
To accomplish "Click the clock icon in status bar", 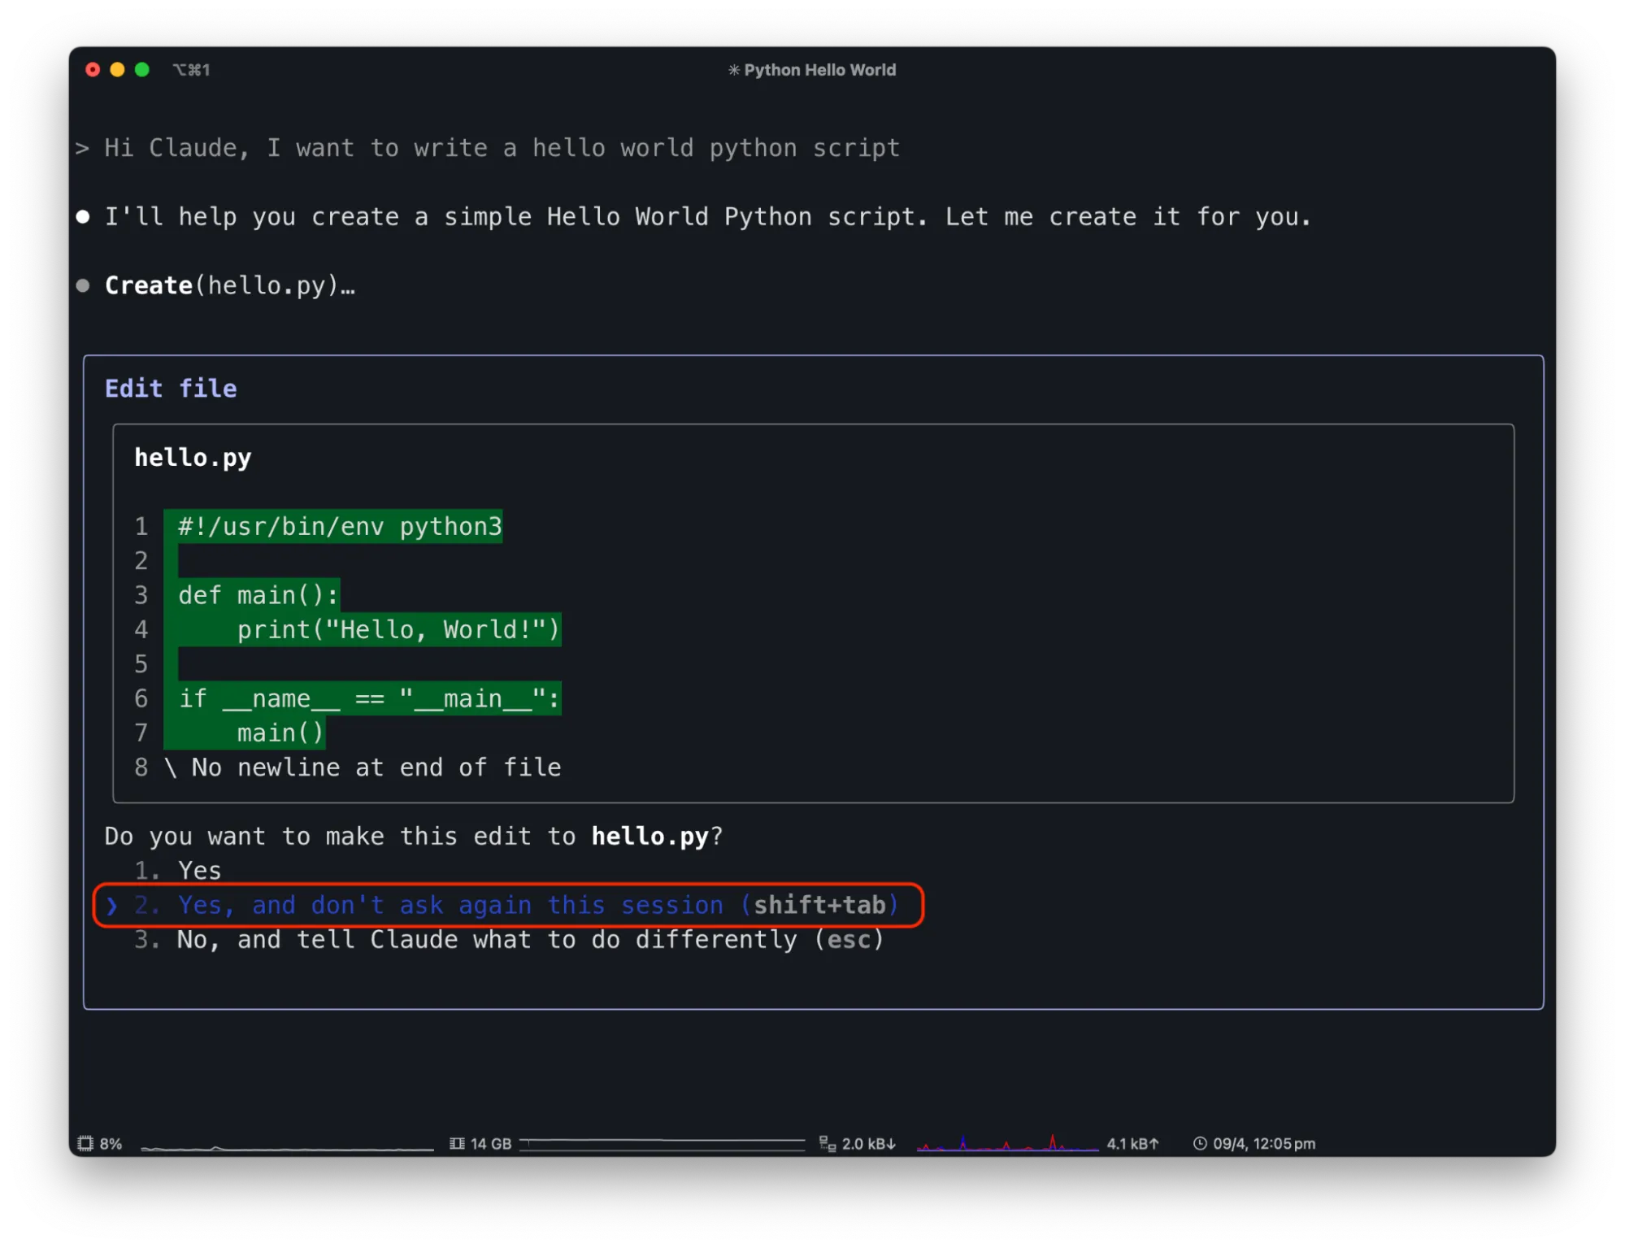I will [x=1199, y=1143].
